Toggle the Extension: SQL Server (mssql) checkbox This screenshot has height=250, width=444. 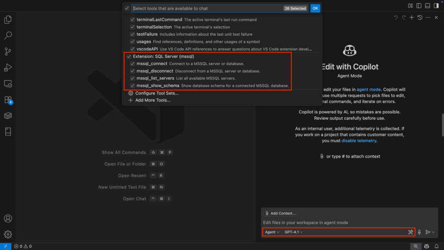tap(128, 56)
